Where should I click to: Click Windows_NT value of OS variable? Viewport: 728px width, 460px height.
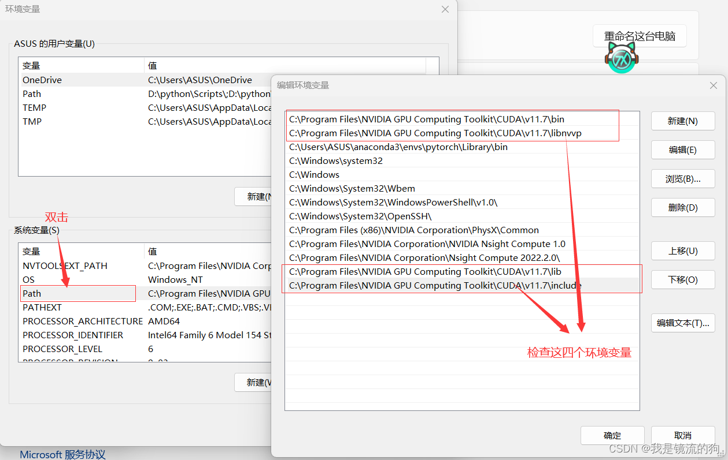coord(175,280)
